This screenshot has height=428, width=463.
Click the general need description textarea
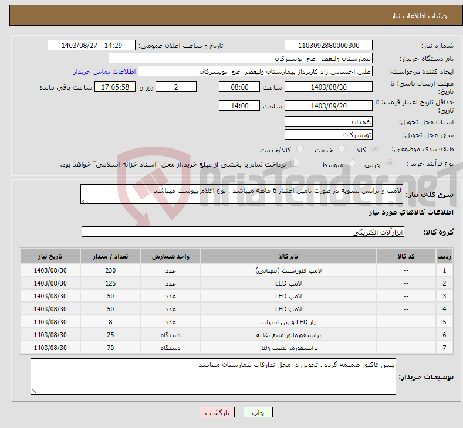pyautogui.click(x=242, y=194)
